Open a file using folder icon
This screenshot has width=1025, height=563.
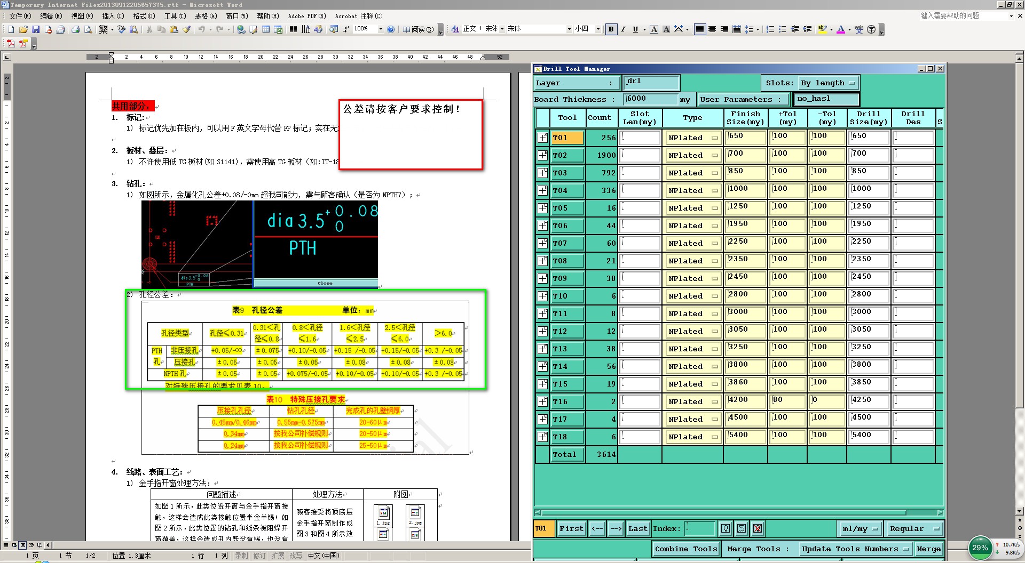[23, 29]
